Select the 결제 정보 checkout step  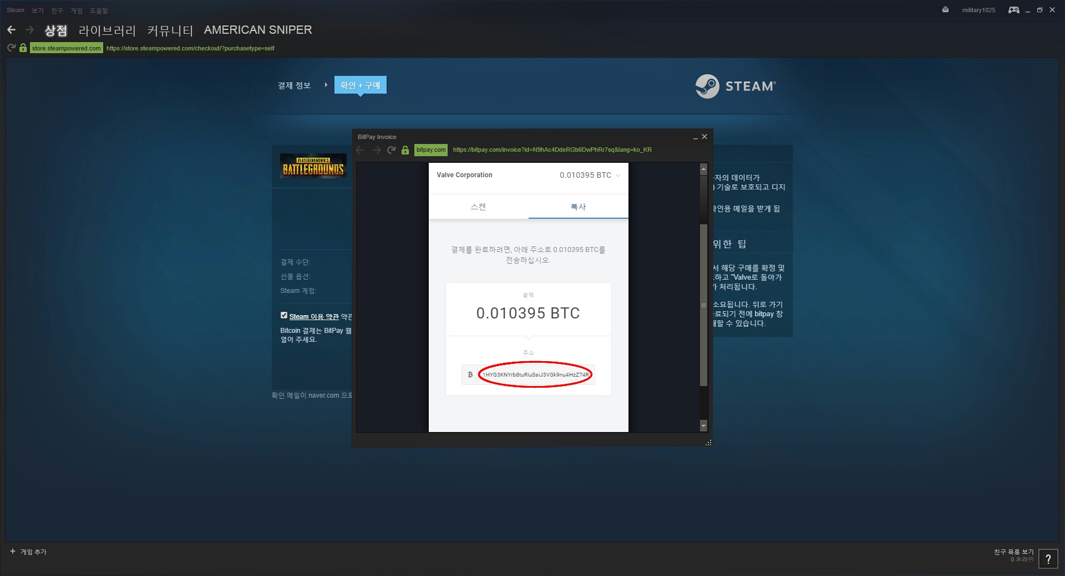(x=295, y=85)
